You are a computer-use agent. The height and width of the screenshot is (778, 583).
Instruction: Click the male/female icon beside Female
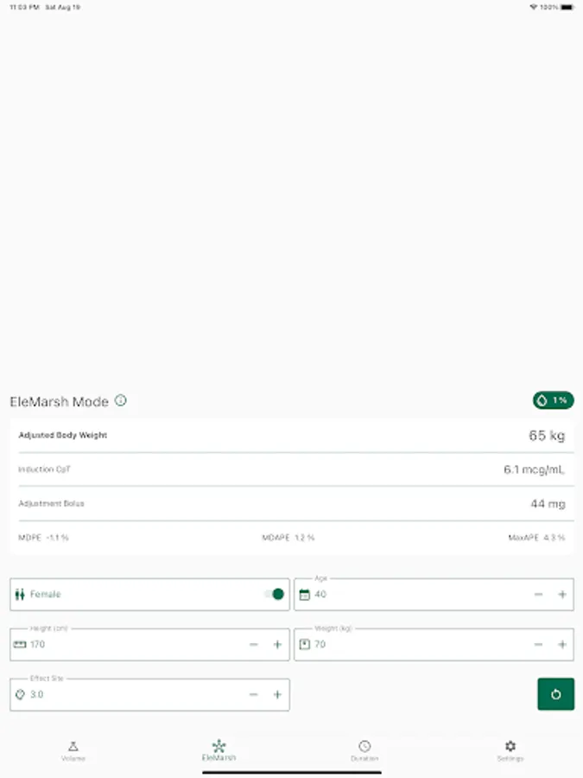(x=20, y=594)
